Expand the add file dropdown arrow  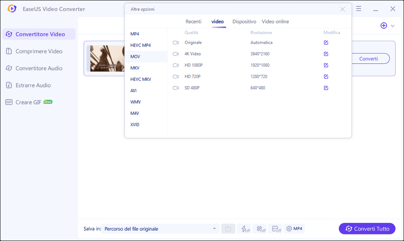(x=393, y=26)
